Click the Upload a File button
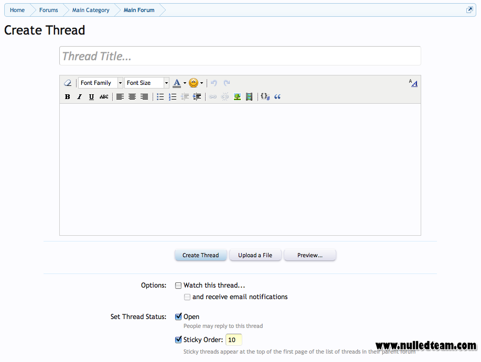481x362 pixels. point(255,255)
